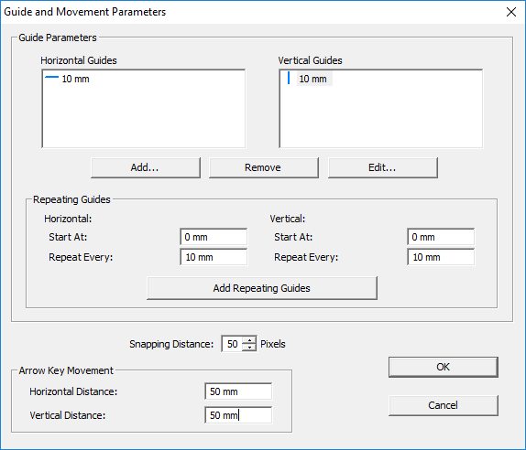Increase Snapping Distance with up arrow

(249, 340)
